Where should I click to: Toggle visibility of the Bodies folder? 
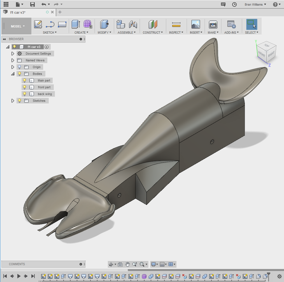tap(20, 74)
